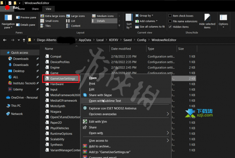Viewport: 235px width, 158px height.
Task: Toggle the Details pane button
Action: tap(26, 25)
